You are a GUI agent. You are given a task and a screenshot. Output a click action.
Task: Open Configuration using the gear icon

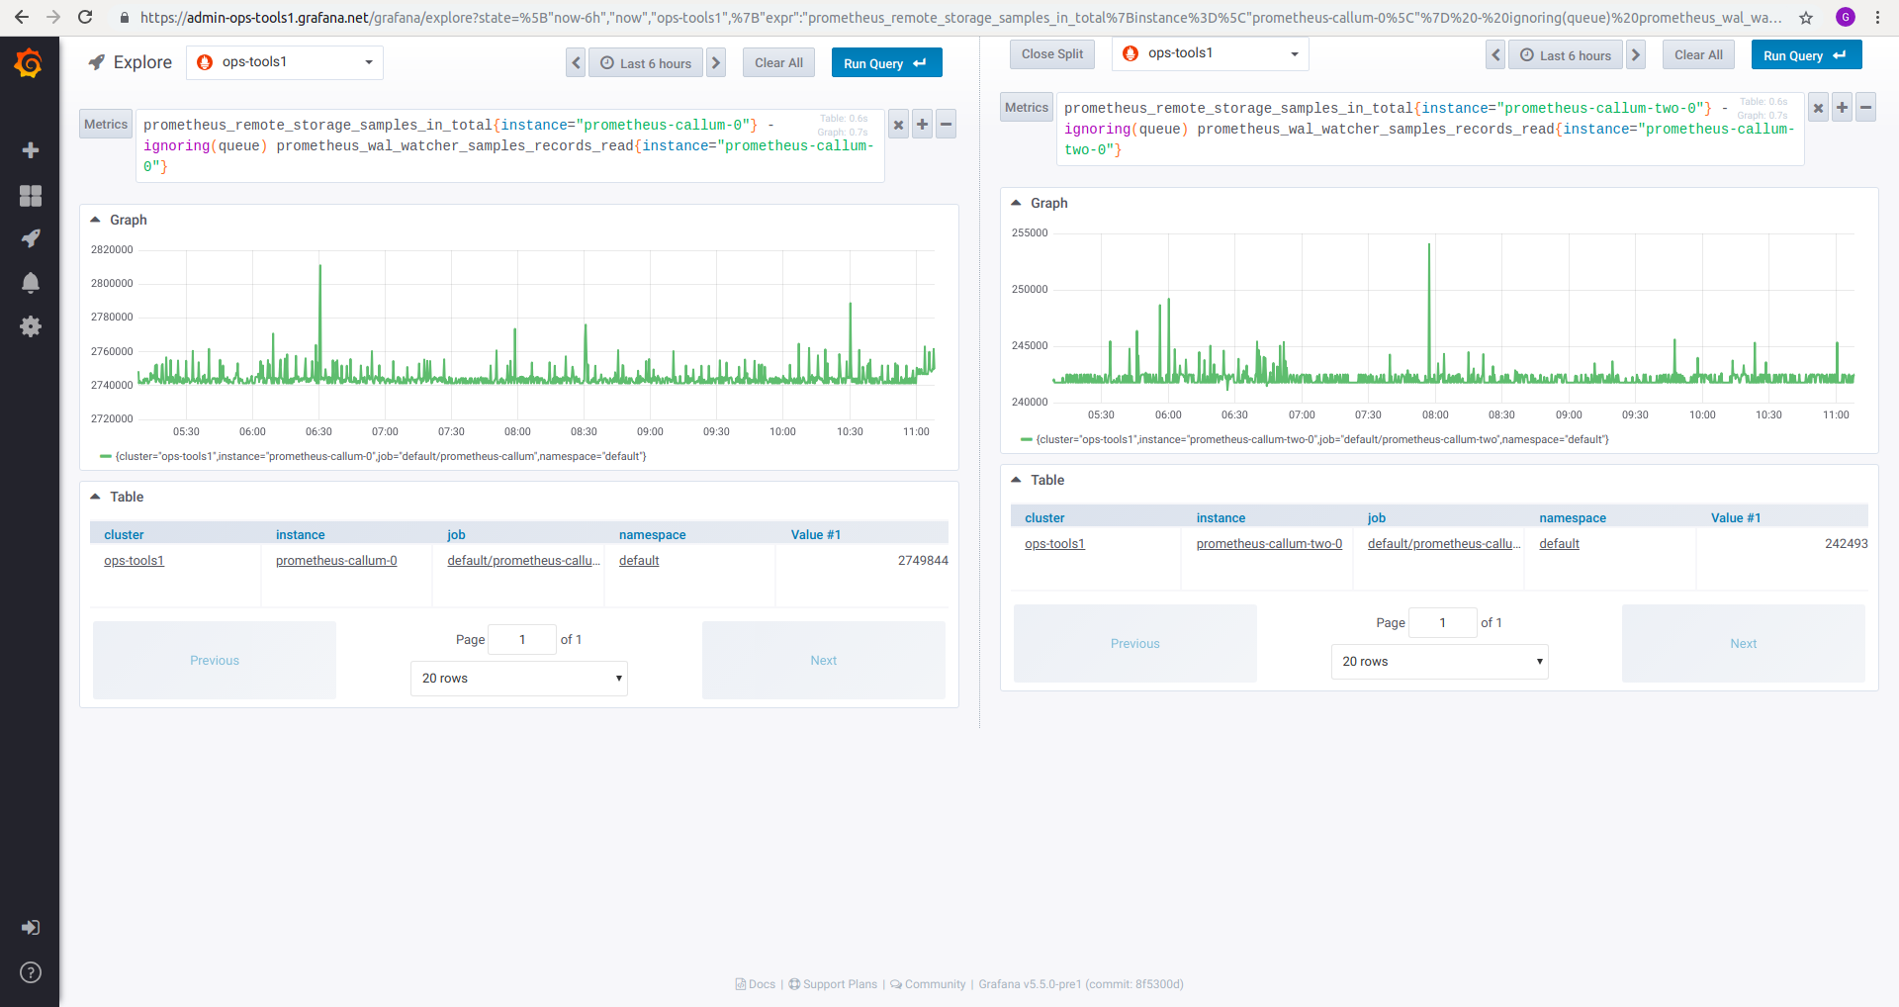coord(30,326)
